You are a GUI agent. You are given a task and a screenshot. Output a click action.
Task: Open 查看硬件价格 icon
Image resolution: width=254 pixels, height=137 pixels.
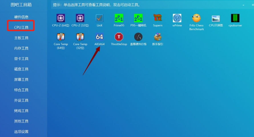138,37
